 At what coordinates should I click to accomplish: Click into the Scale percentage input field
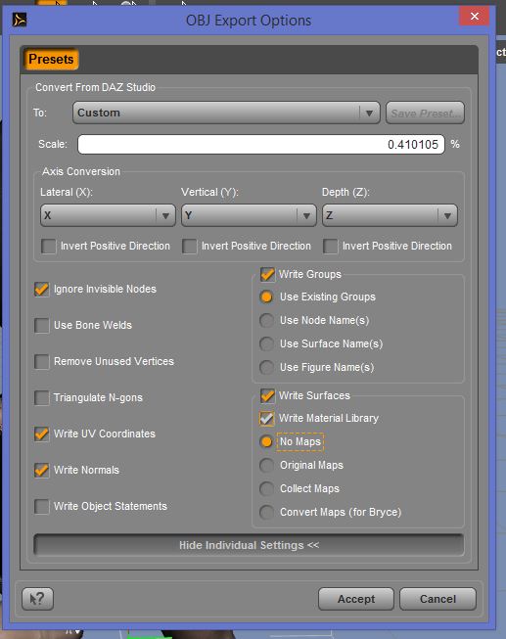pyautogui.click(x=261, y=144)
